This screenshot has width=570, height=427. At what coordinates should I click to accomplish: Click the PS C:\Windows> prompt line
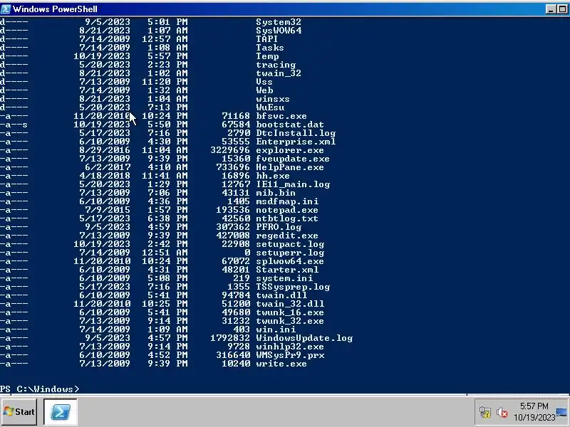pos(40,389)
